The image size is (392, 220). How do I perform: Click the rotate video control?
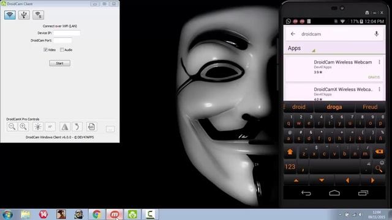click(77, 127)
